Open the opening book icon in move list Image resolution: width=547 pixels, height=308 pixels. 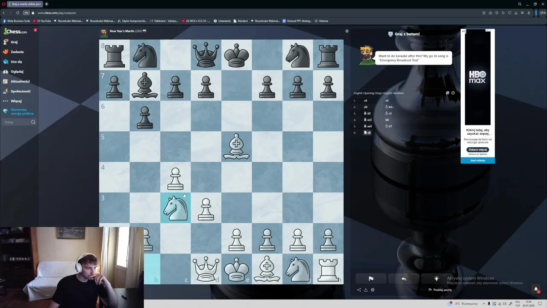[x=447, y=93]
